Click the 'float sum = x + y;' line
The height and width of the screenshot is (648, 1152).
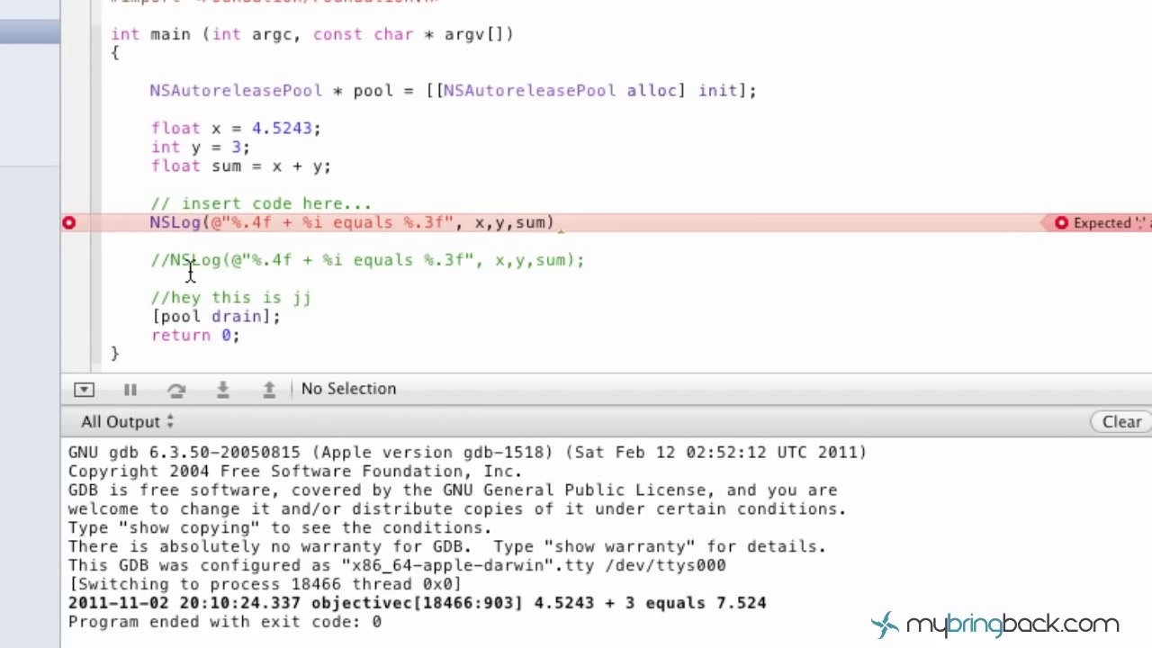click(241, 166)
